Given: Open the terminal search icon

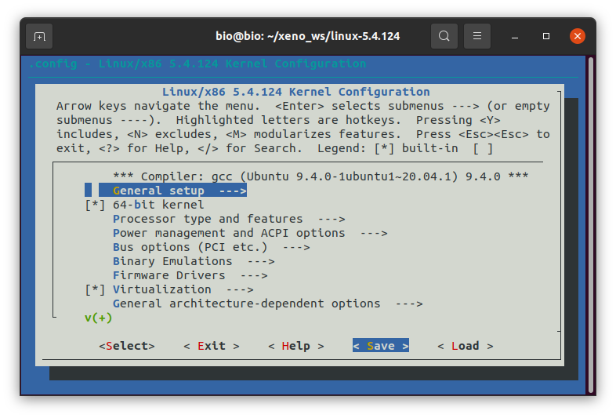Looking at the screenshot, I should 444,36.
